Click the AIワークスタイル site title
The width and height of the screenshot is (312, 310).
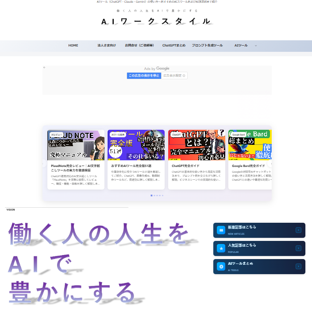[x=156, y=21]
